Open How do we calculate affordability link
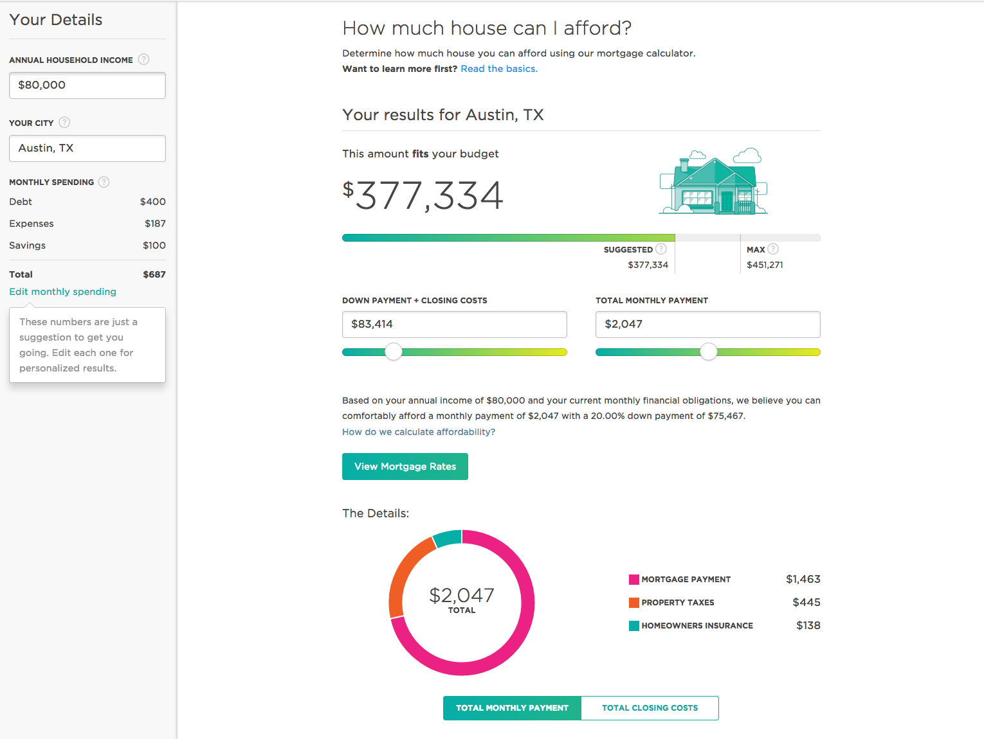 [419, 432]
